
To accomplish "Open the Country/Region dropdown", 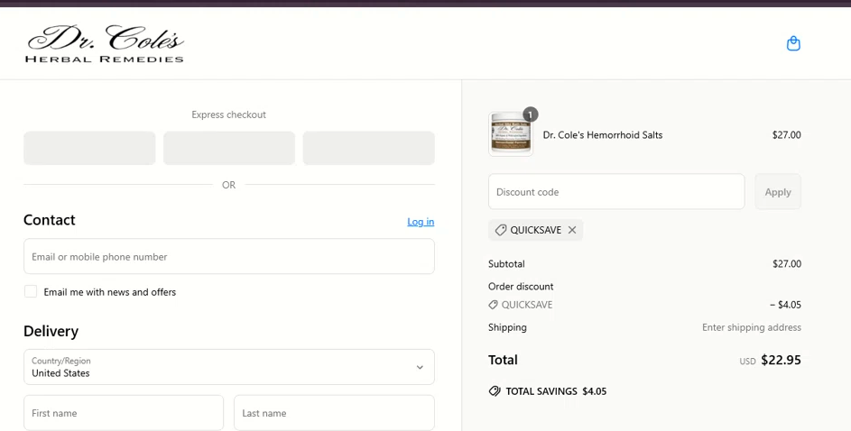I will (229, 367).
